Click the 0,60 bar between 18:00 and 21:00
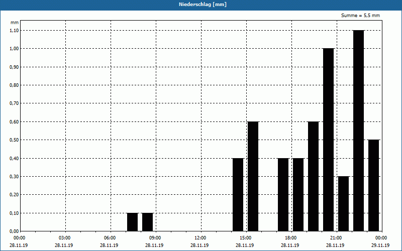The height and width of the screenshot is (251, 402). [x=313, y=177]
